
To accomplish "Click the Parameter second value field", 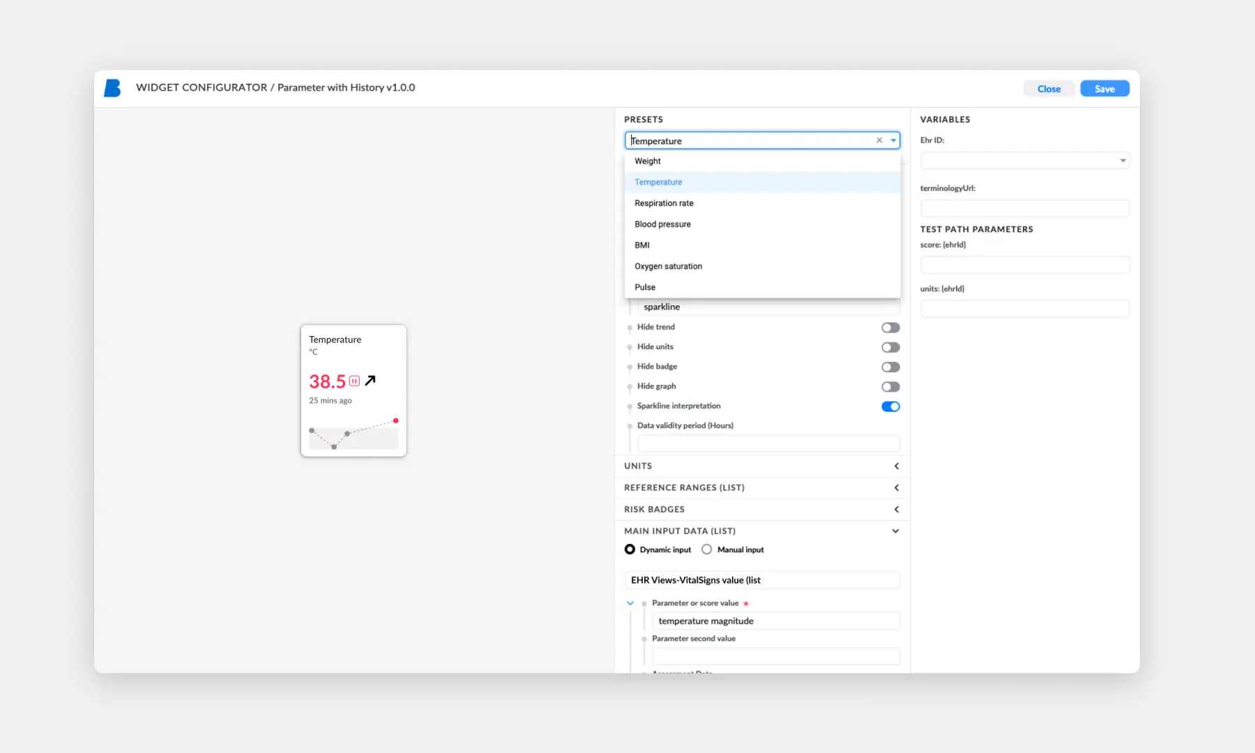I will pos(776,656).
